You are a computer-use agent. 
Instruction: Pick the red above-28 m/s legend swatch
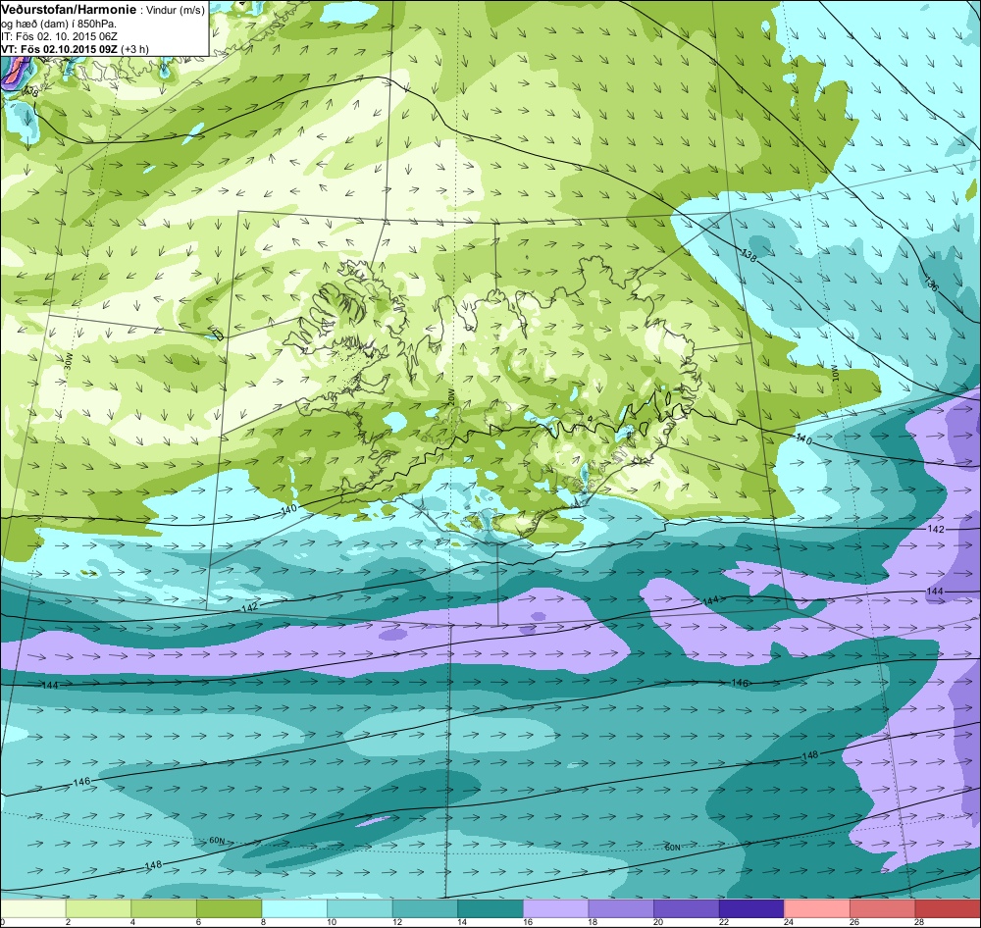(948, 908)
